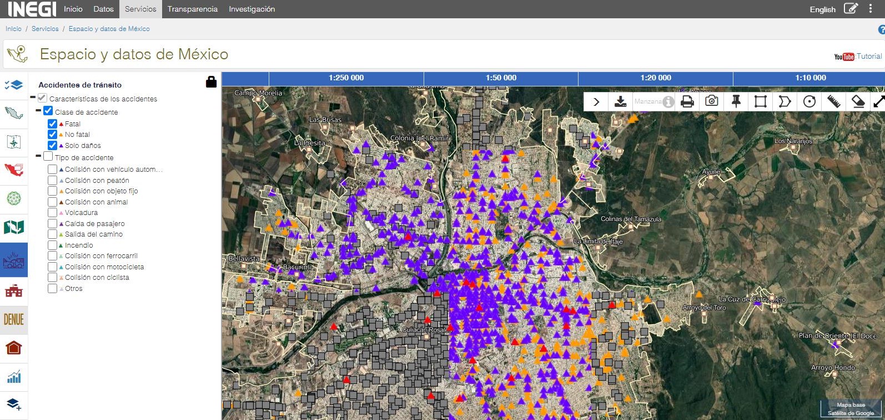885x420 pixels.
Task: Enable the Volcadura checkbox
Action: tap(52, 212)
